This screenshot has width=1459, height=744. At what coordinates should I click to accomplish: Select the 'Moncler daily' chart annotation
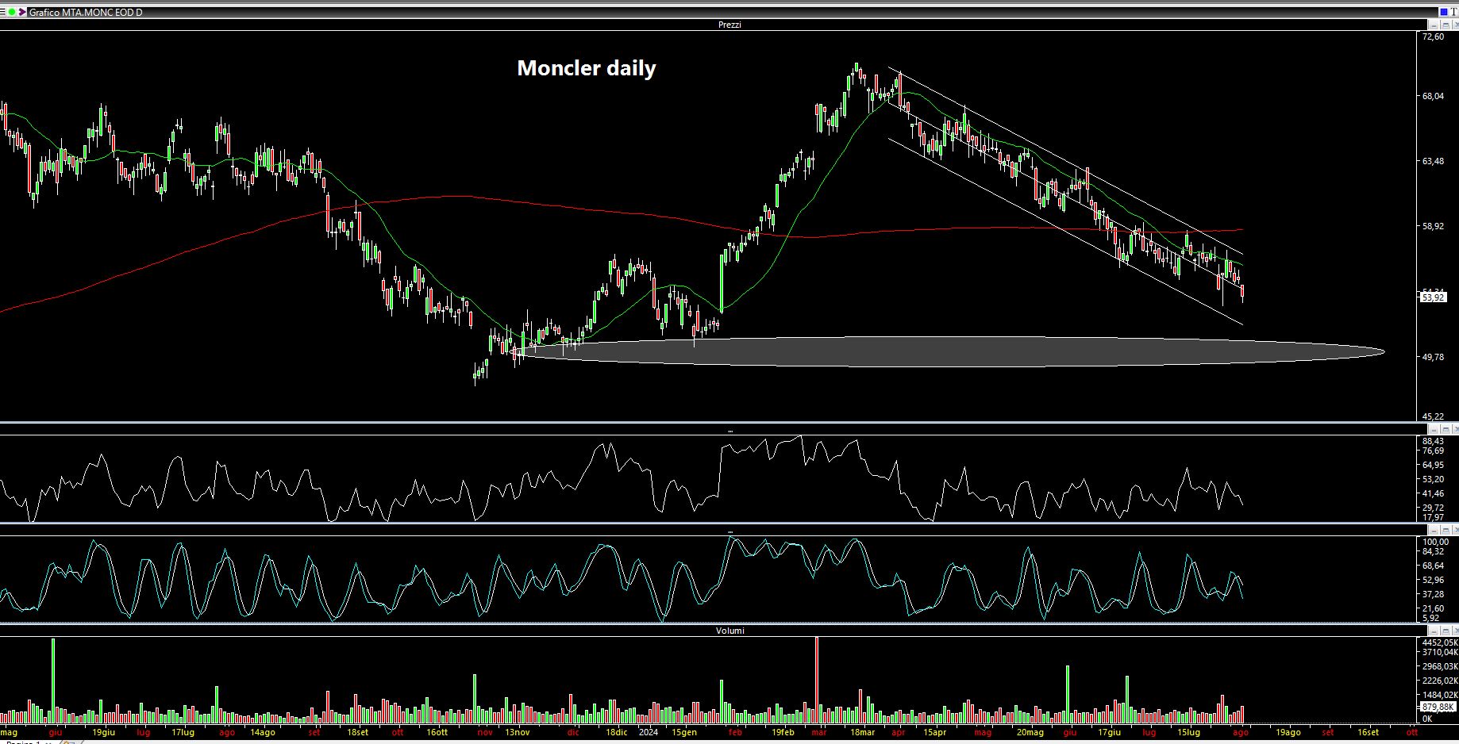[x=587, y=68]
